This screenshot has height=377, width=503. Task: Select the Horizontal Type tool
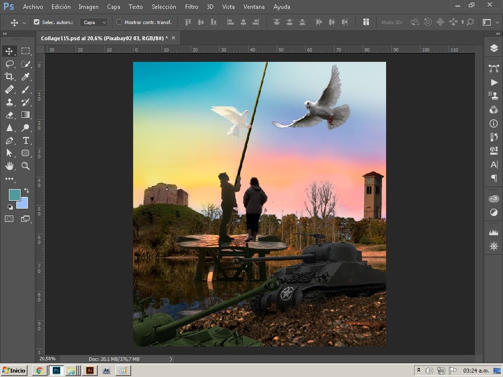pos(26,140)
